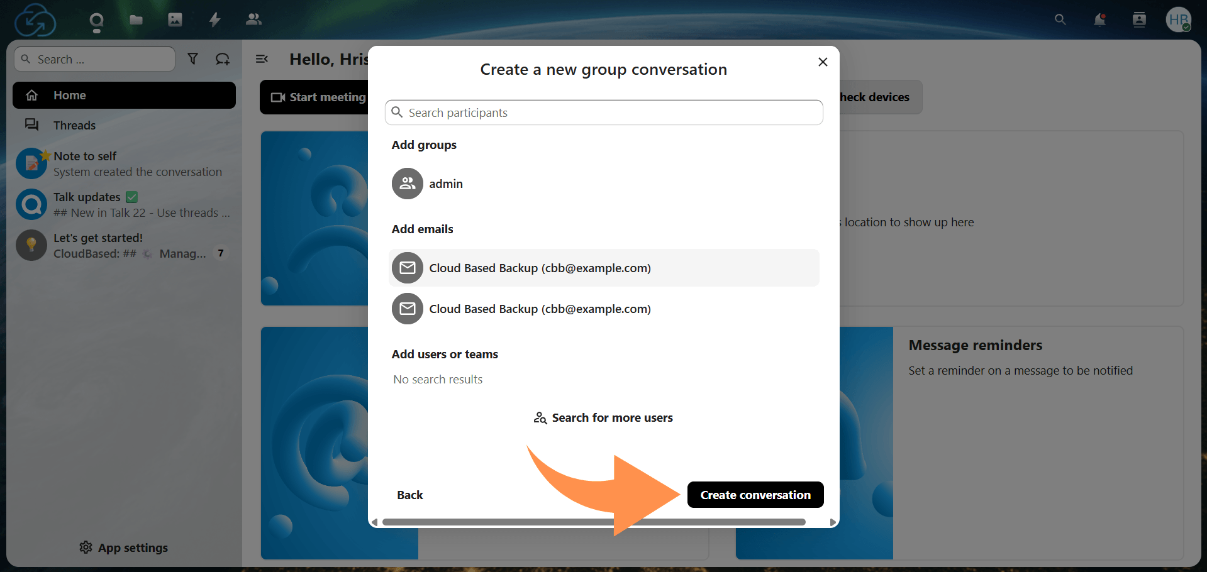Screen dimensions: 1207x572
Task: Open the Contacts app icon in the header
Action: 253,19
